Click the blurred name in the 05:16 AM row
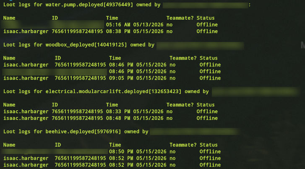Screen dimensions: 305x169 (x=25, y=25)
